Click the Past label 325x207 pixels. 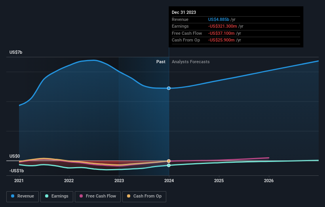tap(161, 62)
